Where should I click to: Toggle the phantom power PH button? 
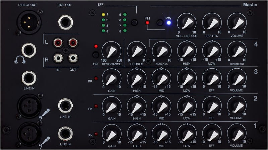click(x=160, y=22)
